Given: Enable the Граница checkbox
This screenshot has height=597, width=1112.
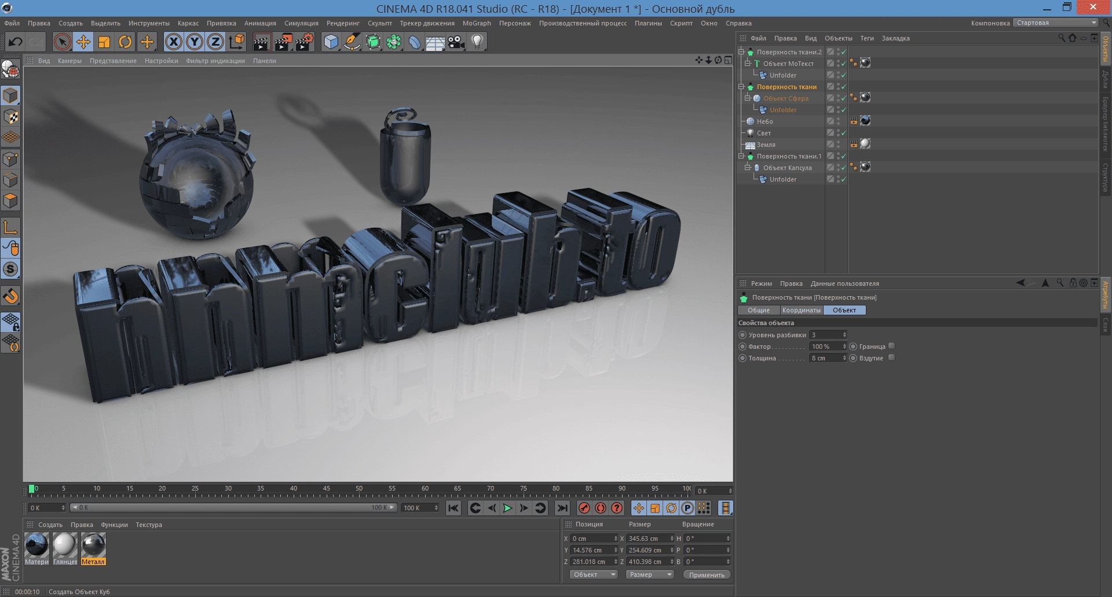Looking at the screenshot, I should [891, 346].
